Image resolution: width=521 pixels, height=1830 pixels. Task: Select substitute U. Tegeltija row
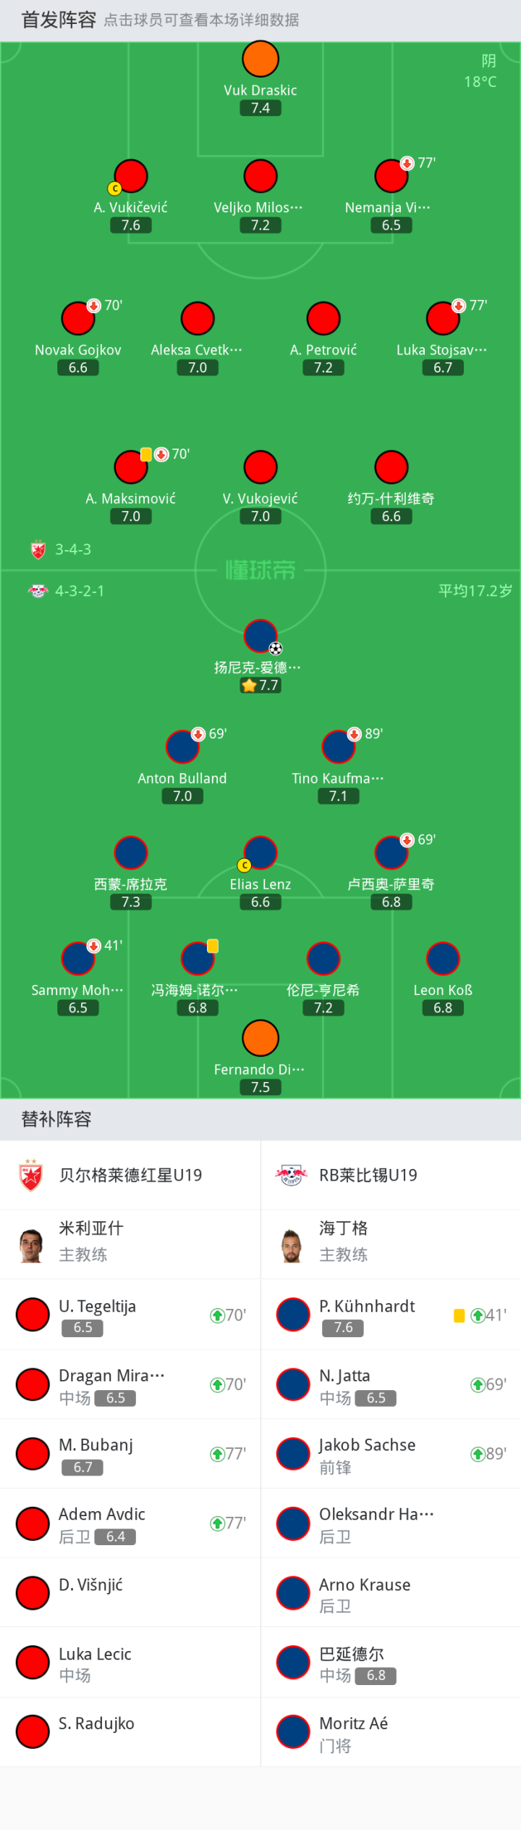(130, 1315)
